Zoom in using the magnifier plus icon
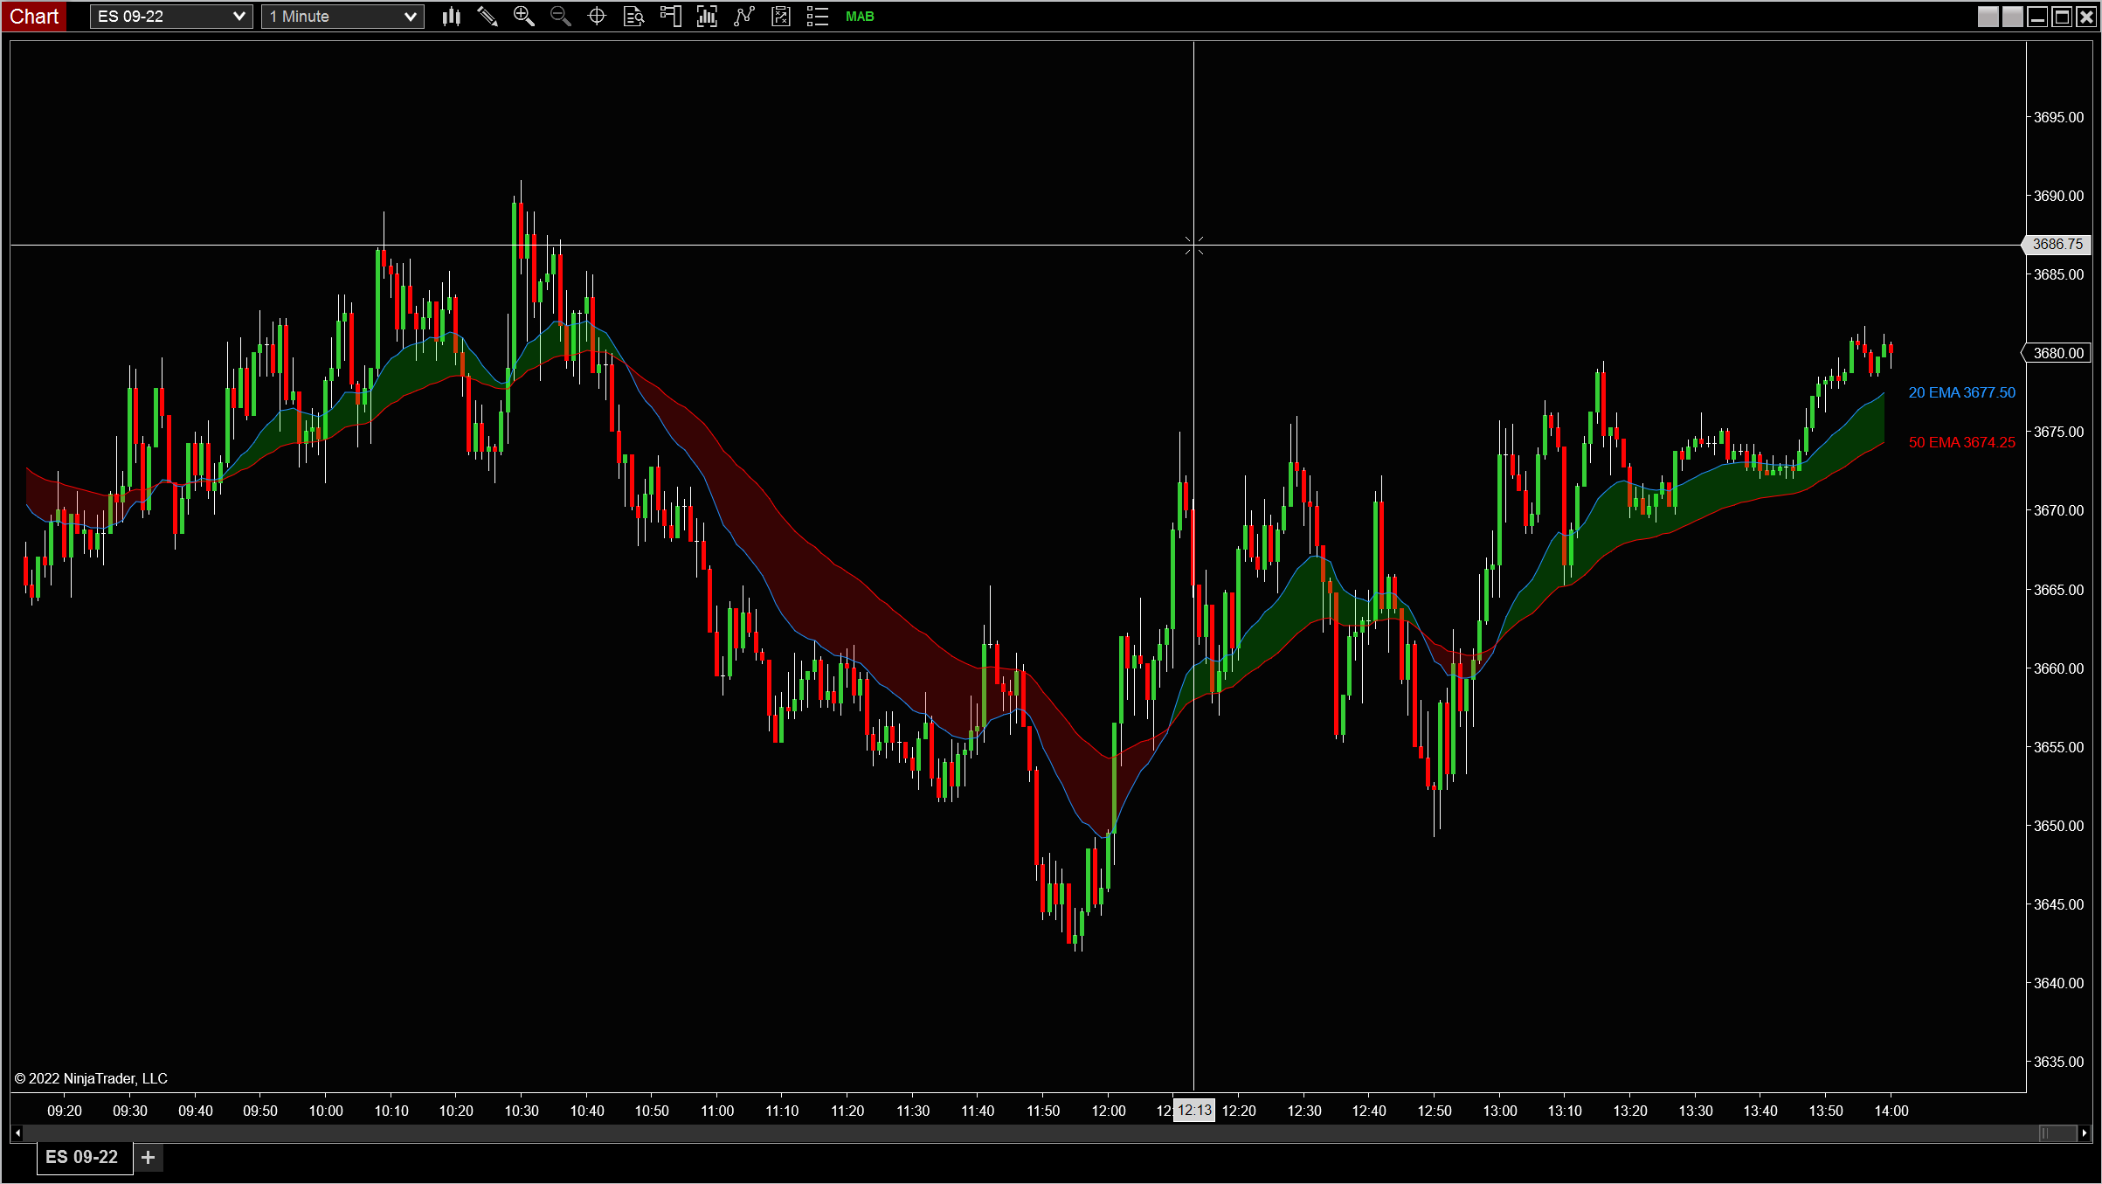 pyautogui.click(x=524, y=16)
